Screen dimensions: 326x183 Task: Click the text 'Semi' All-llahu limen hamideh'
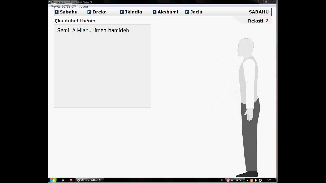[x=93, y=30]
